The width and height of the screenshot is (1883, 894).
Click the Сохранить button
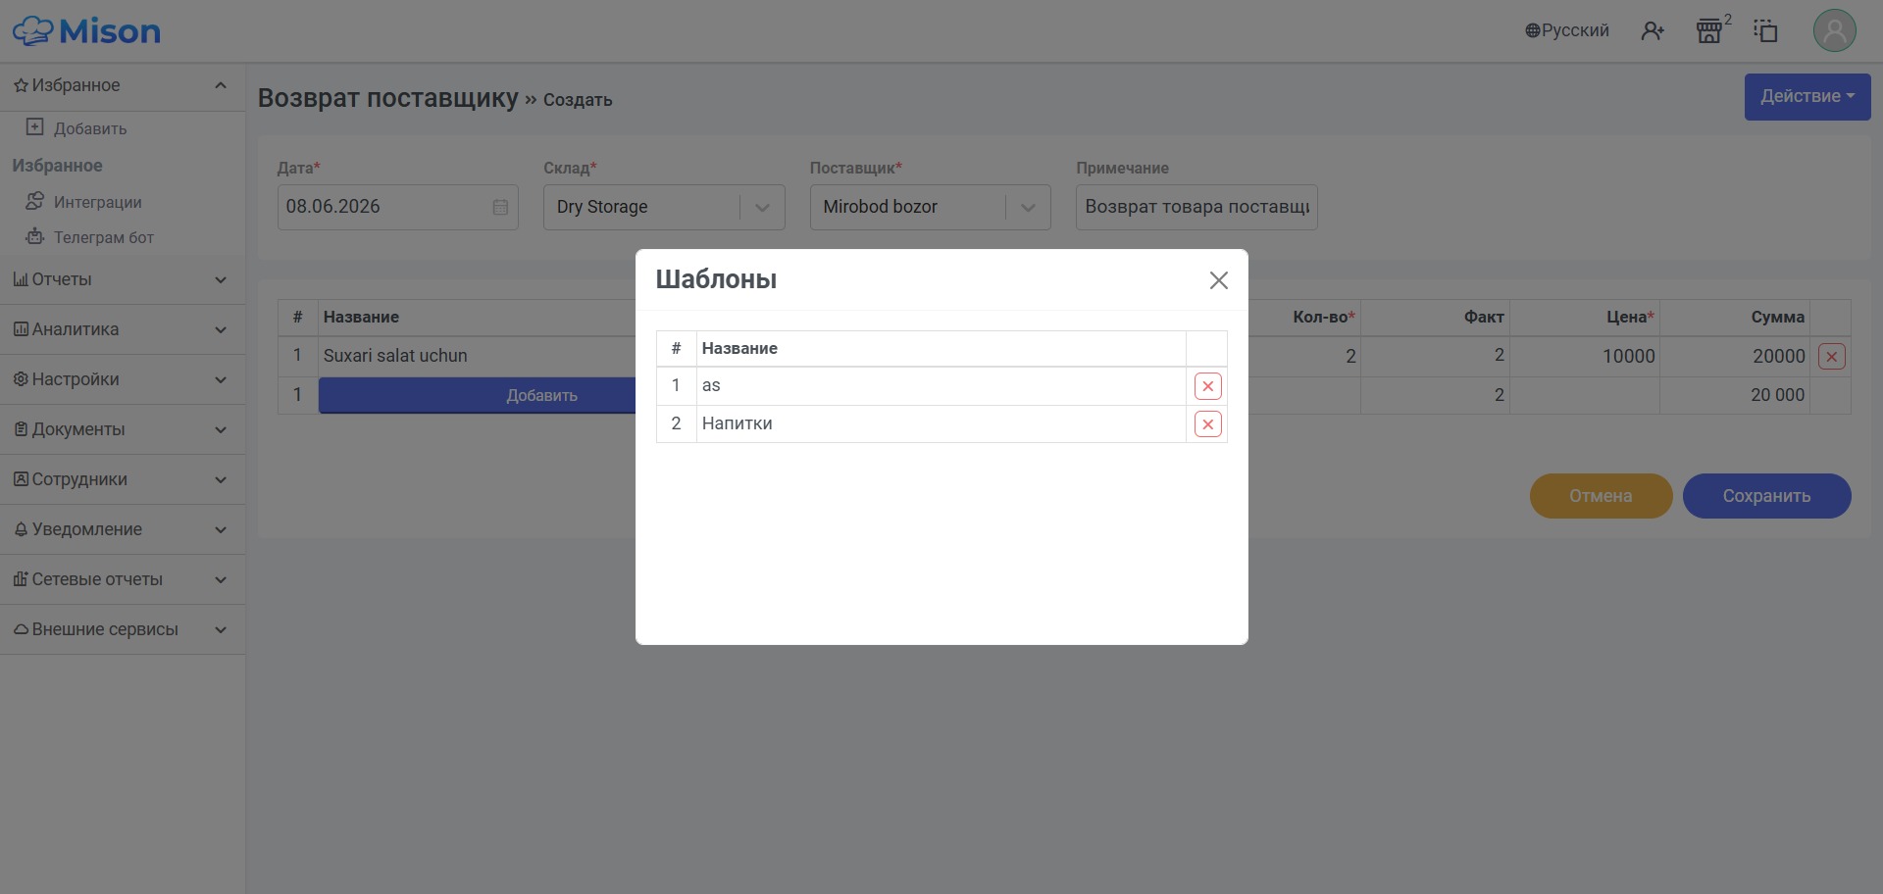(1766, 496)
